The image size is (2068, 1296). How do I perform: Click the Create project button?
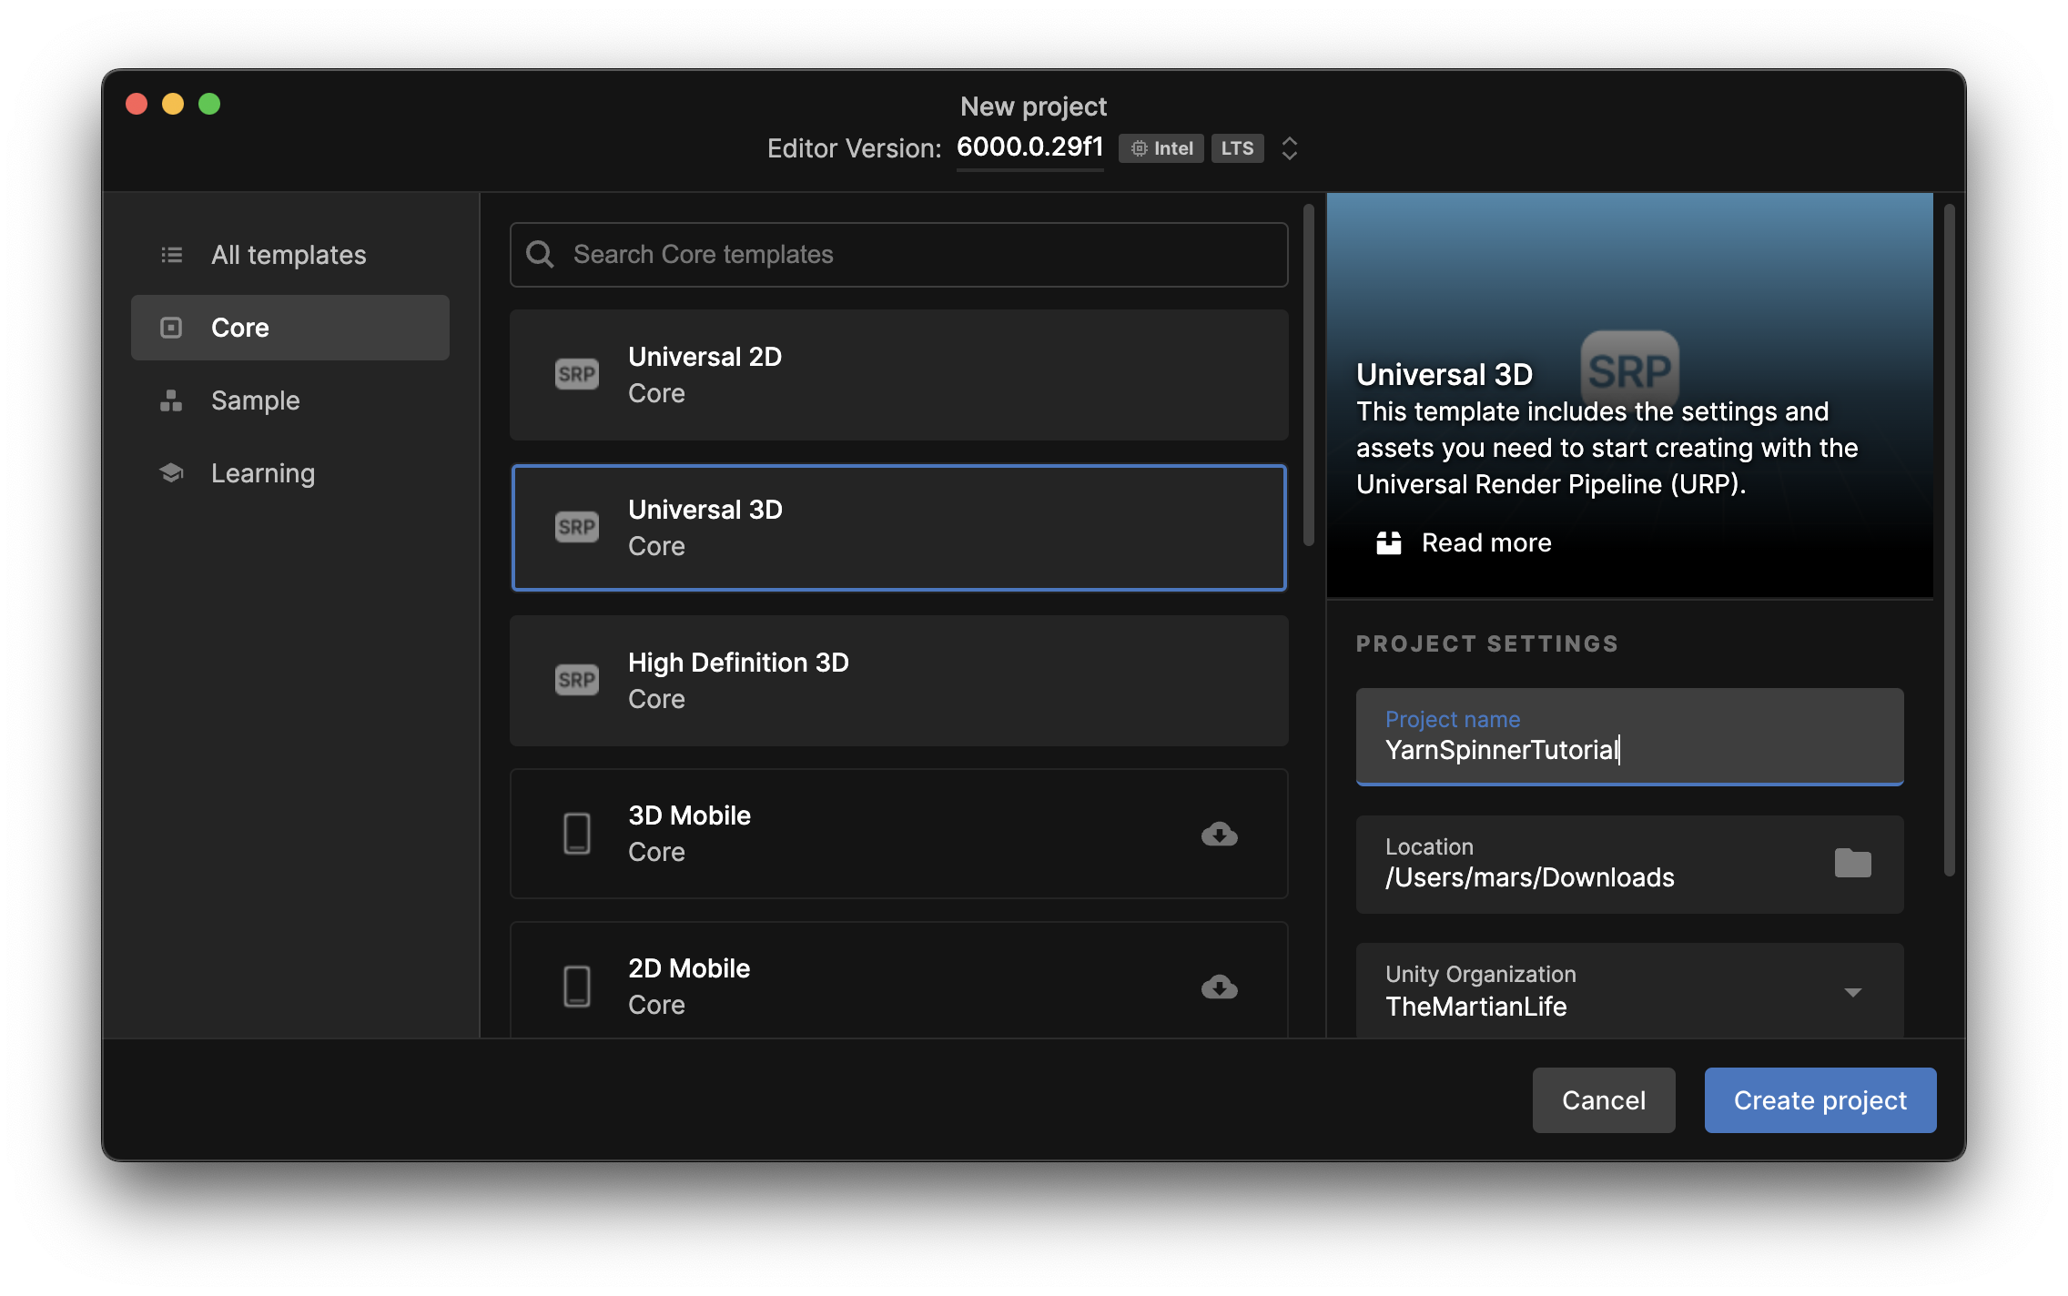pyautogui.click(x=1820, y=1100)
